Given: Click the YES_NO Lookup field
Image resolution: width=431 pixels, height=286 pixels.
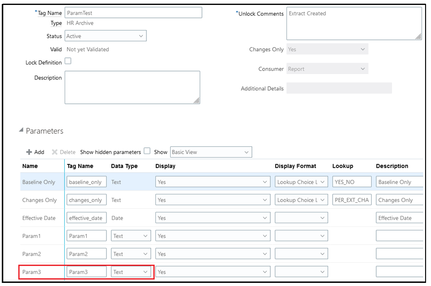Looking at the screenshot, I should 352,182.
